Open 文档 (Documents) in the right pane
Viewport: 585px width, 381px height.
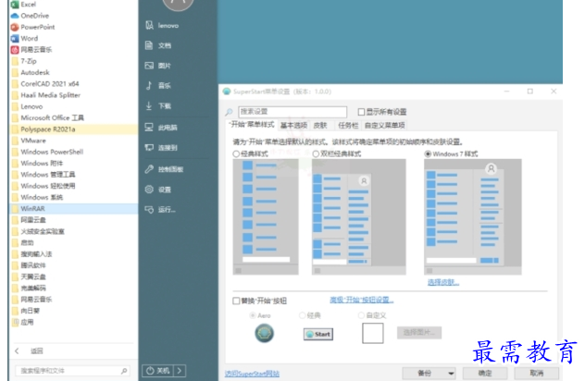(157, 45)
